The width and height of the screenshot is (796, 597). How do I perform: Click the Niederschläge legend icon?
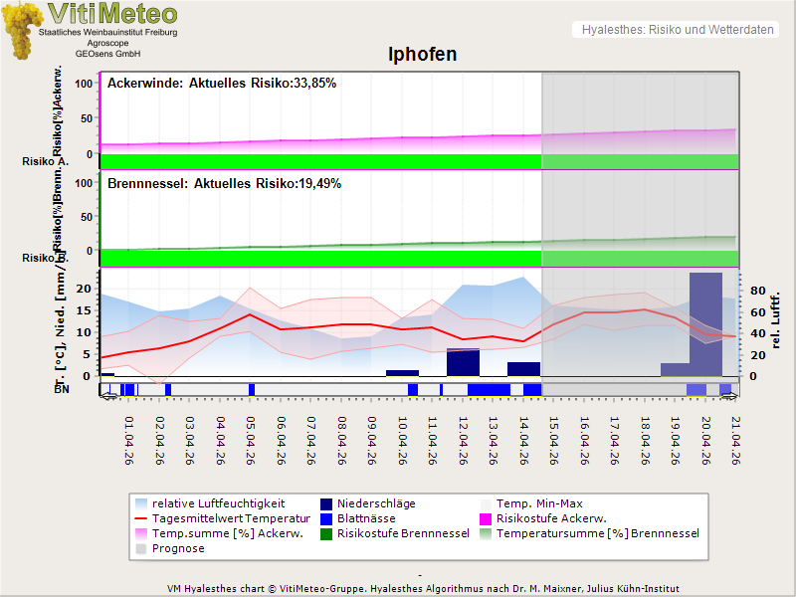click(x=326, y=504)
